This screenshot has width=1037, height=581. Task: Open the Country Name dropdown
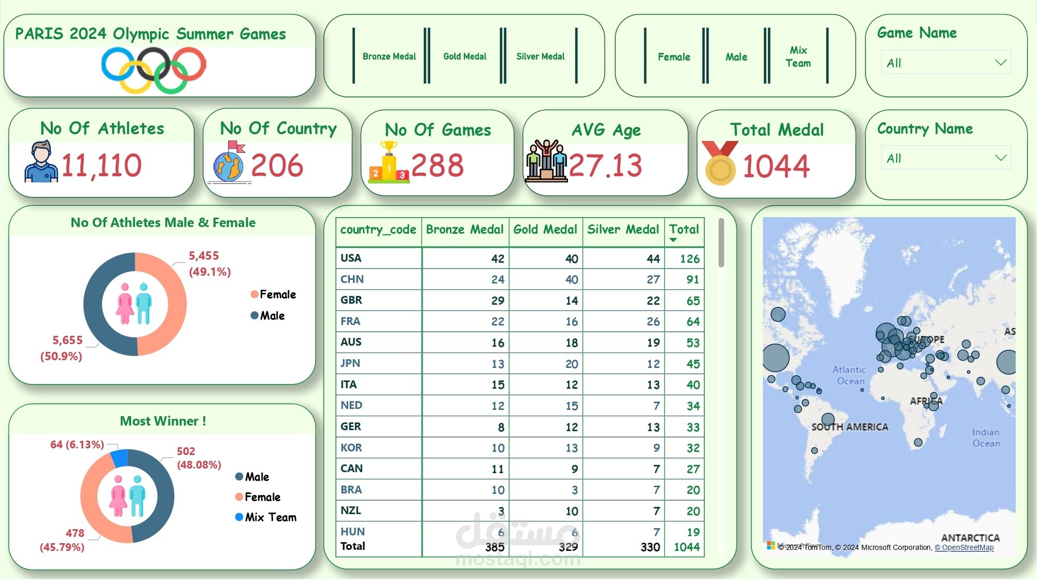click(x=946, y=158)
